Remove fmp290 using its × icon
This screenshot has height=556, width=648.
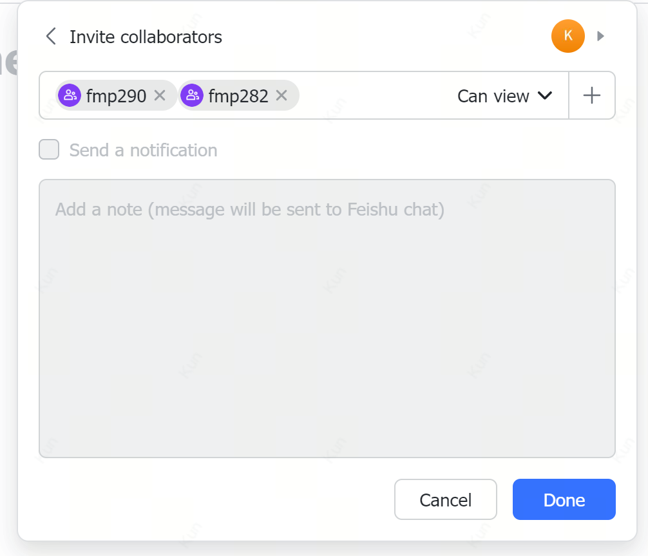click(x=160, y=95)
